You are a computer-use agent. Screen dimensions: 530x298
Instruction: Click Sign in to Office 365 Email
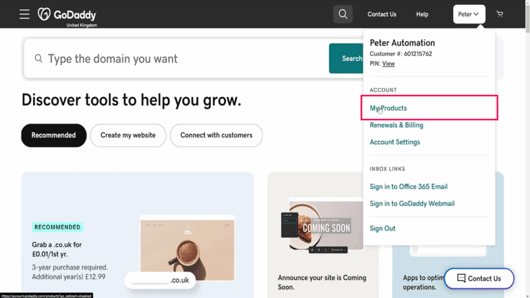(408, 187)
